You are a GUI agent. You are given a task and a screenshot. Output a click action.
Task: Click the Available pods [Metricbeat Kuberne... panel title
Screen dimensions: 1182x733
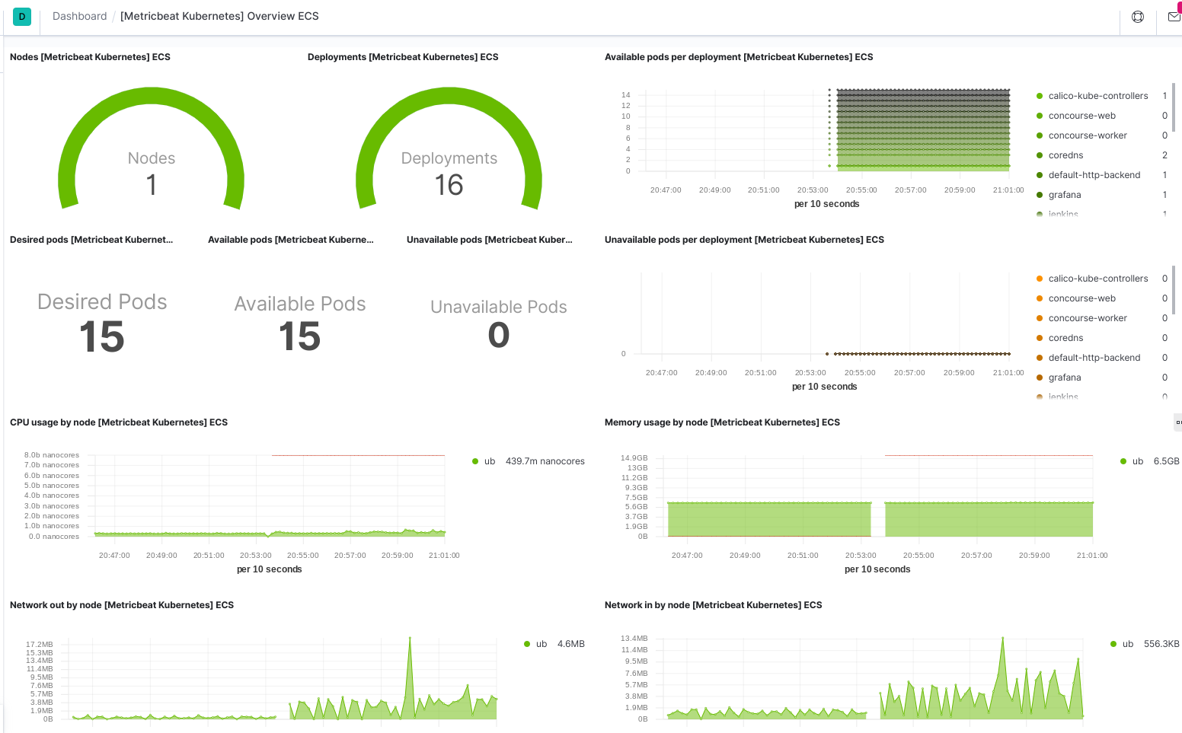pos(291,240)
